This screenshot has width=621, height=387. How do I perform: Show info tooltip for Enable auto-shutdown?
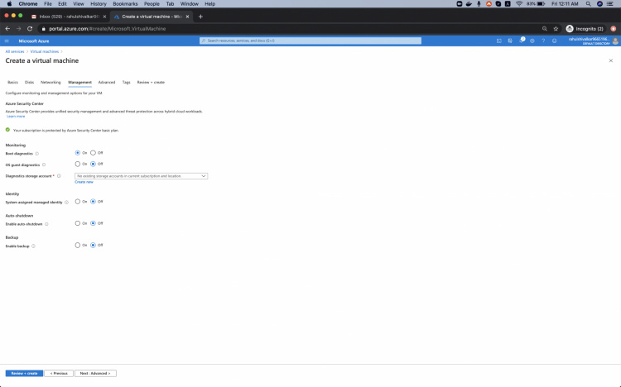tap(46, 224)
